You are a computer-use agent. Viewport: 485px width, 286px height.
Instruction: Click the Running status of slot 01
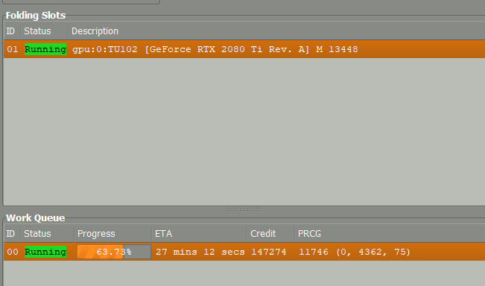point(45,49)
